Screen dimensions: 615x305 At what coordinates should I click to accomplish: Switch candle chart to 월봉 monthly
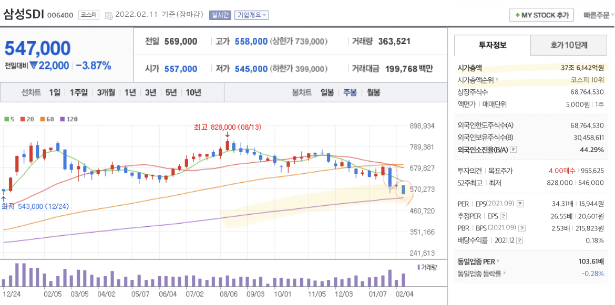pos(373,93)
